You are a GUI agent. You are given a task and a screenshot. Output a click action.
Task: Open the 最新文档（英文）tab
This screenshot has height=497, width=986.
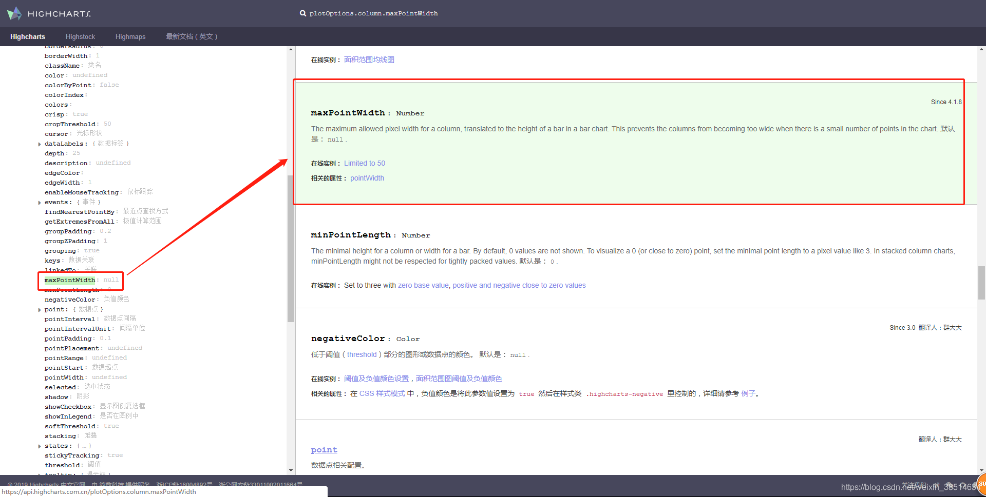[192, 36]
